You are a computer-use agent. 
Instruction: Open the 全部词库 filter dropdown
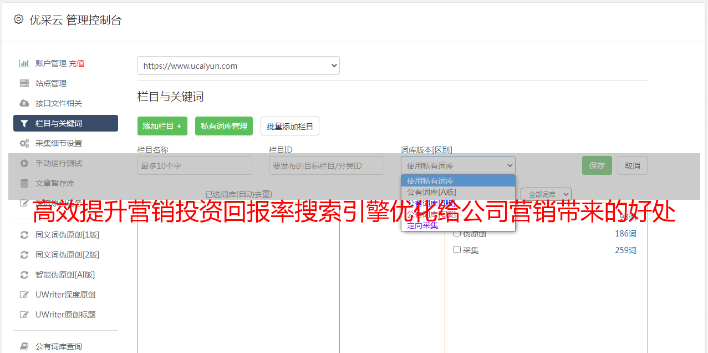pos(546,194)
